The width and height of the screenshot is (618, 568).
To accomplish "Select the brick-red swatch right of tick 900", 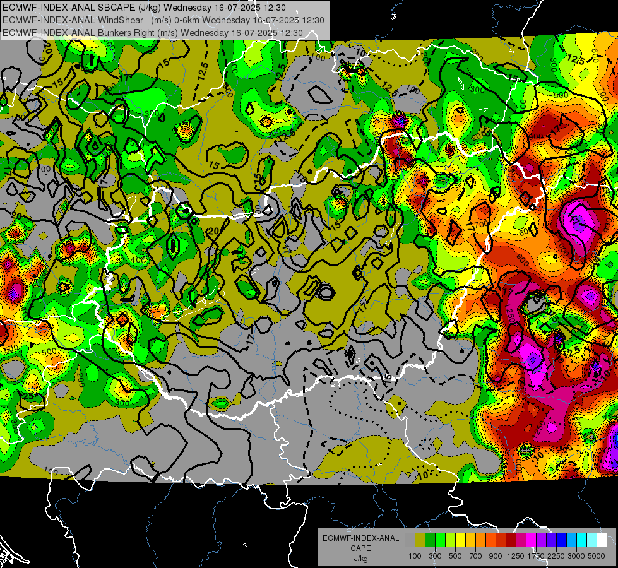I will pyautogui.click(x=501, y=540).
